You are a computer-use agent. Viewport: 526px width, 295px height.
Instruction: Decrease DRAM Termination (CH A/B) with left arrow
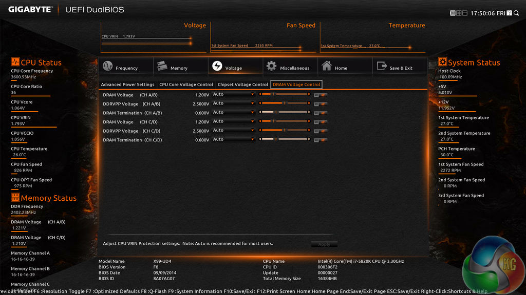(x=260, y=112)
